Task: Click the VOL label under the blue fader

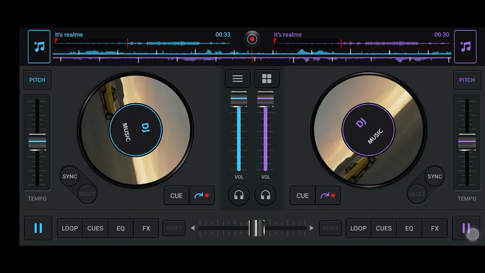Action: (x=239, y=177)
